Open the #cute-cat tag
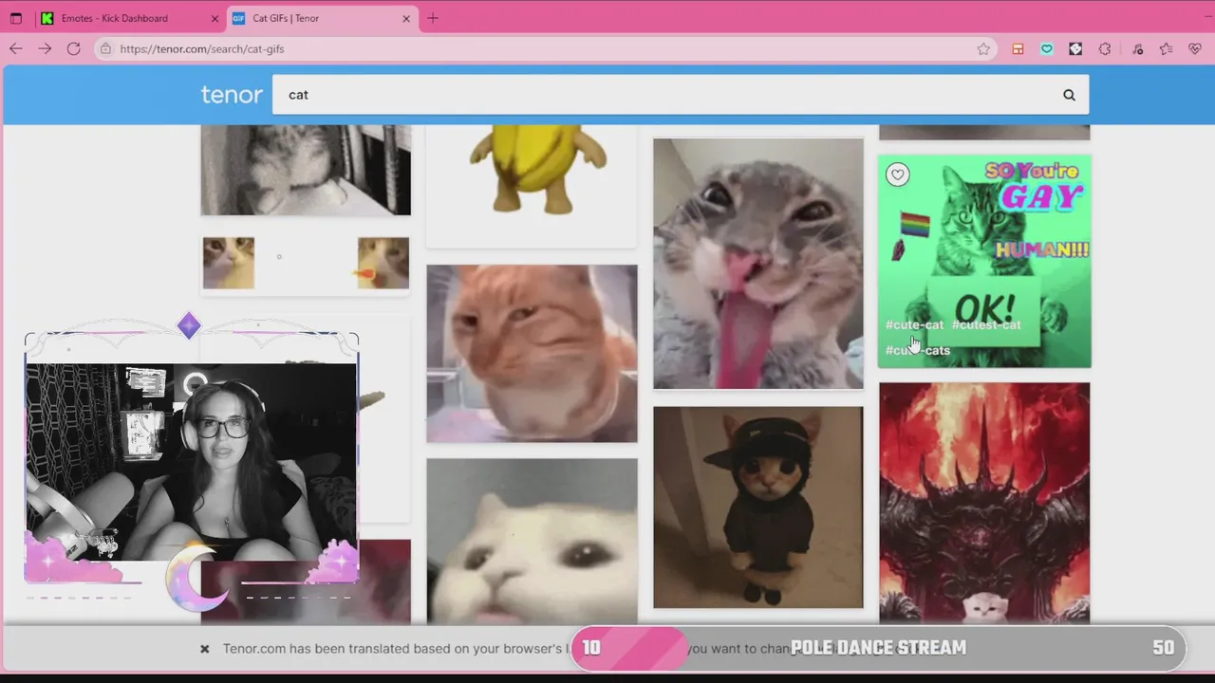Viewport: 1215px width, 683px height. click(x=915, y=324)
